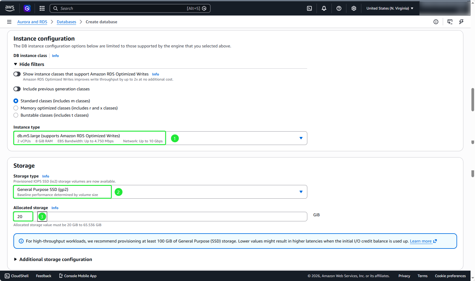475x281 pixels.
Task: Select Burstable classes radio option
Action: 16,115
